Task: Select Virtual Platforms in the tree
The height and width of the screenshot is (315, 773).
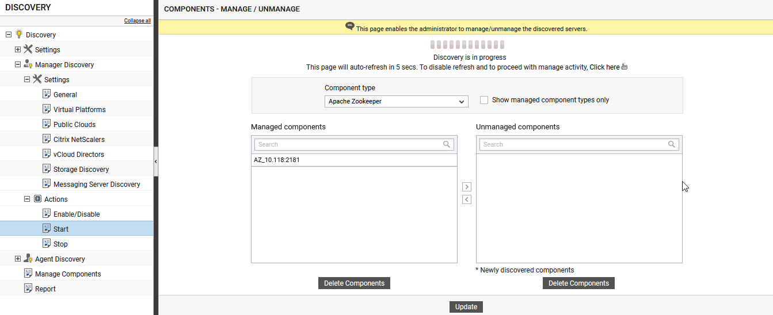Action: pos(79,109)
